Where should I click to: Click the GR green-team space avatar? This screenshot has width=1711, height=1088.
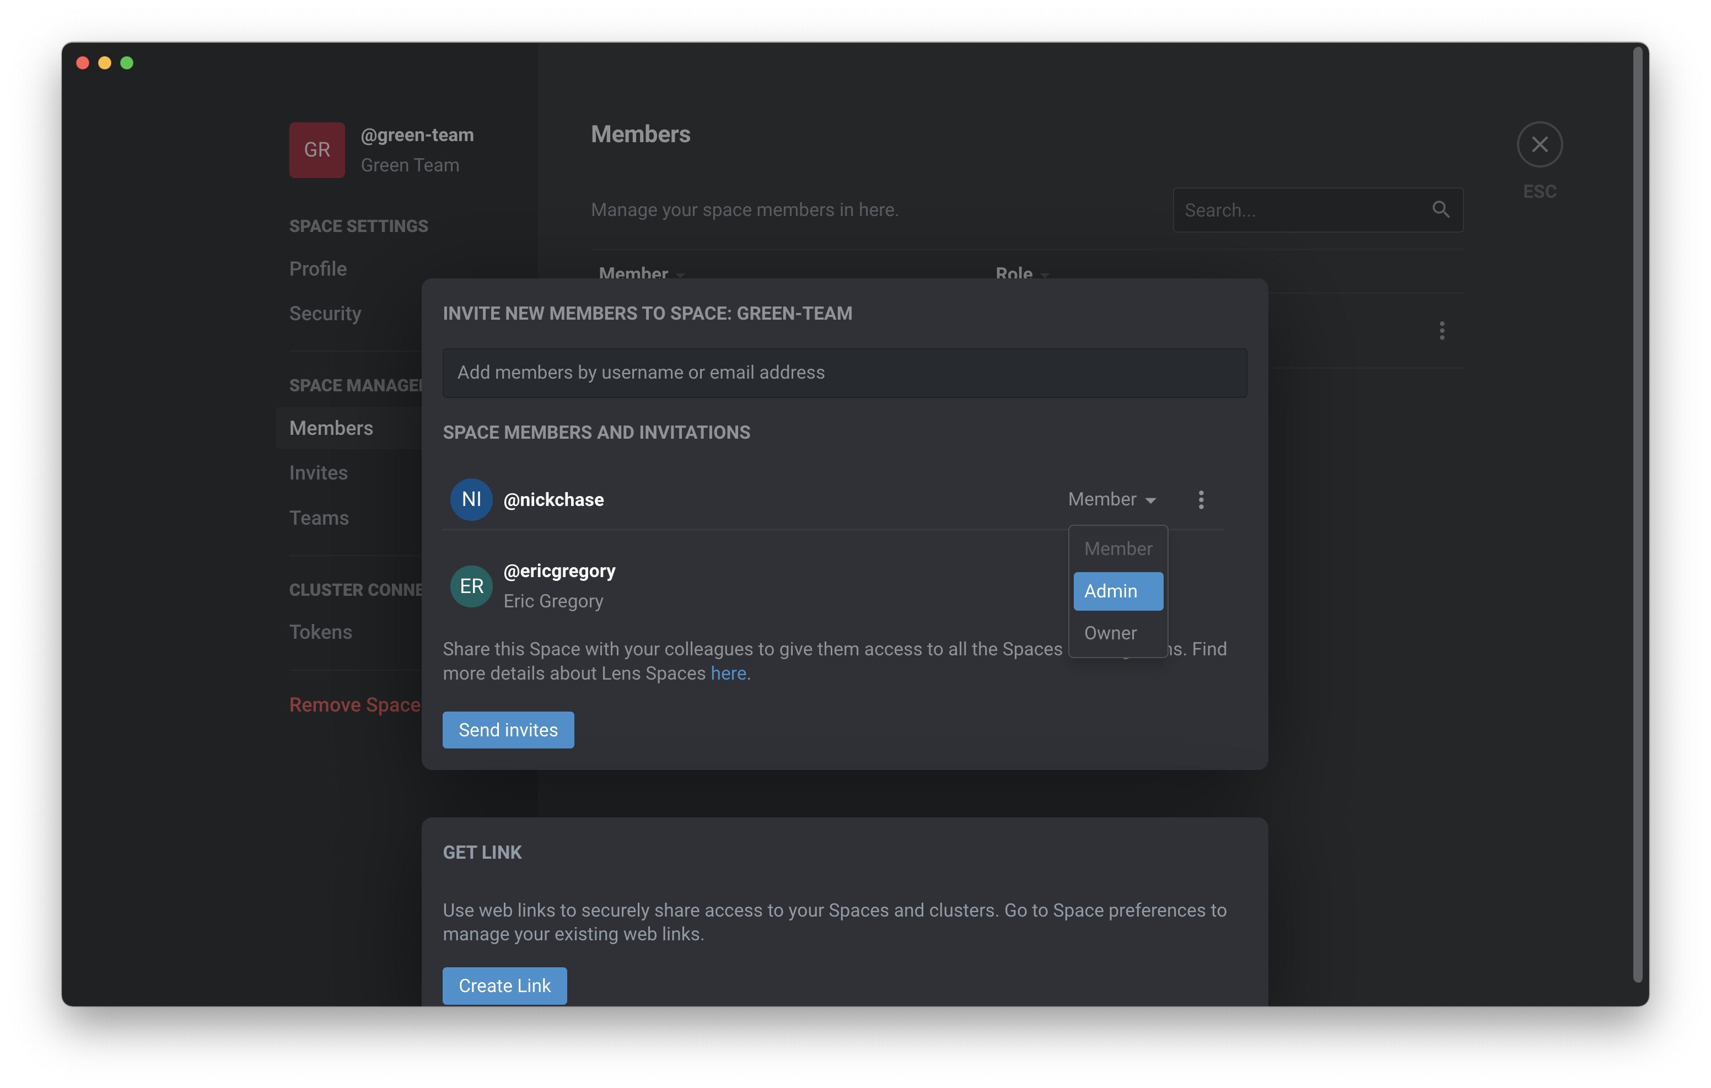[x=317, y=150]
